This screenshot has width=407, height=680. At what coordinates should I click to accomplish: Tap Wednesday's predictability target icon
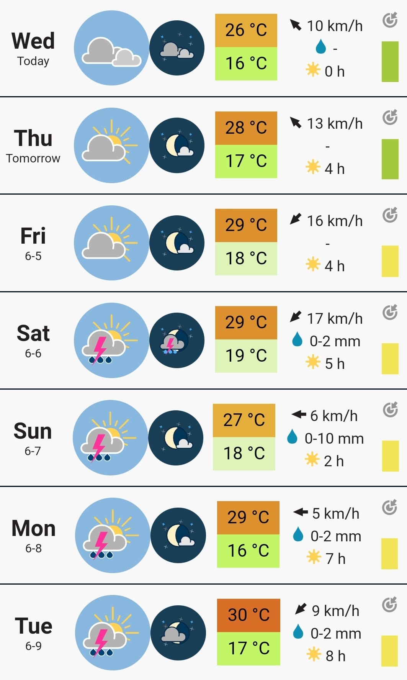tap(390, 20)
